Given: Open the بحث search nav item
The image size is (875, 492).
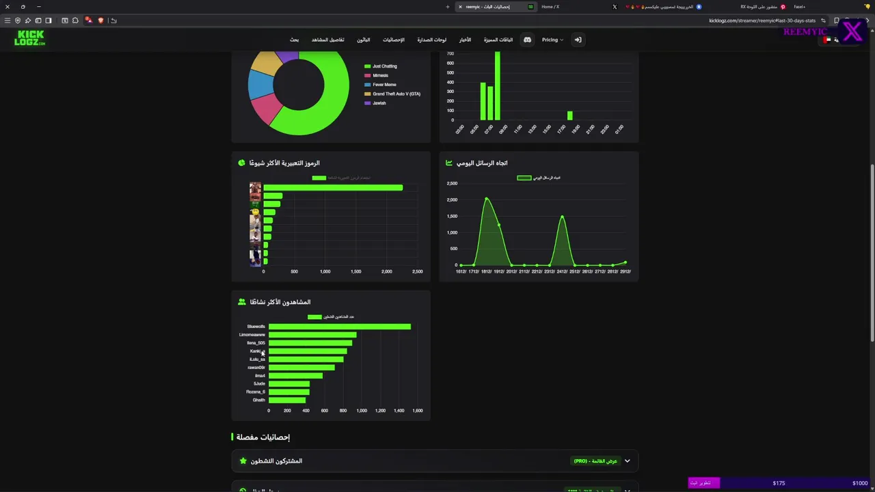Looking at the screenshot, I should tap(294, 40).
